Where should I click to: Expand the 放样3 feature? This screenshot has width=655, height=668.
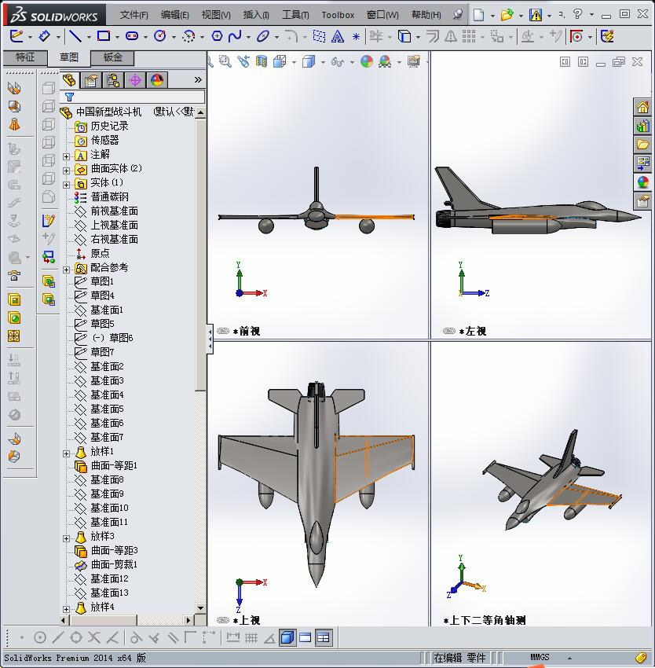click(66, 538)
